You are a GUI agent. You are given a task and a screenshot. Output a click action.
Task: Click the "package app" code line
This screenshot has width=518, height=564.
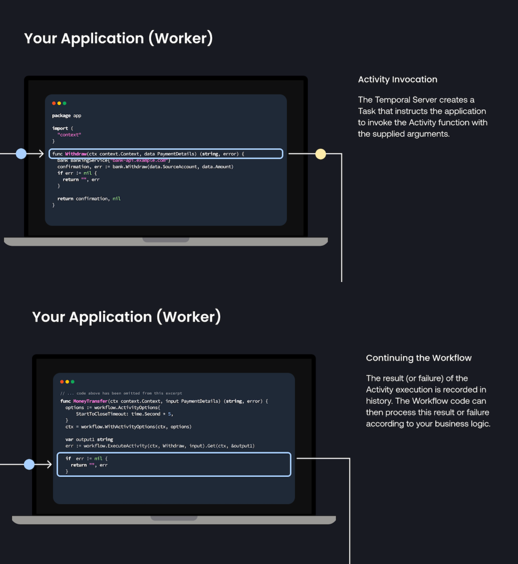(67, 116)
